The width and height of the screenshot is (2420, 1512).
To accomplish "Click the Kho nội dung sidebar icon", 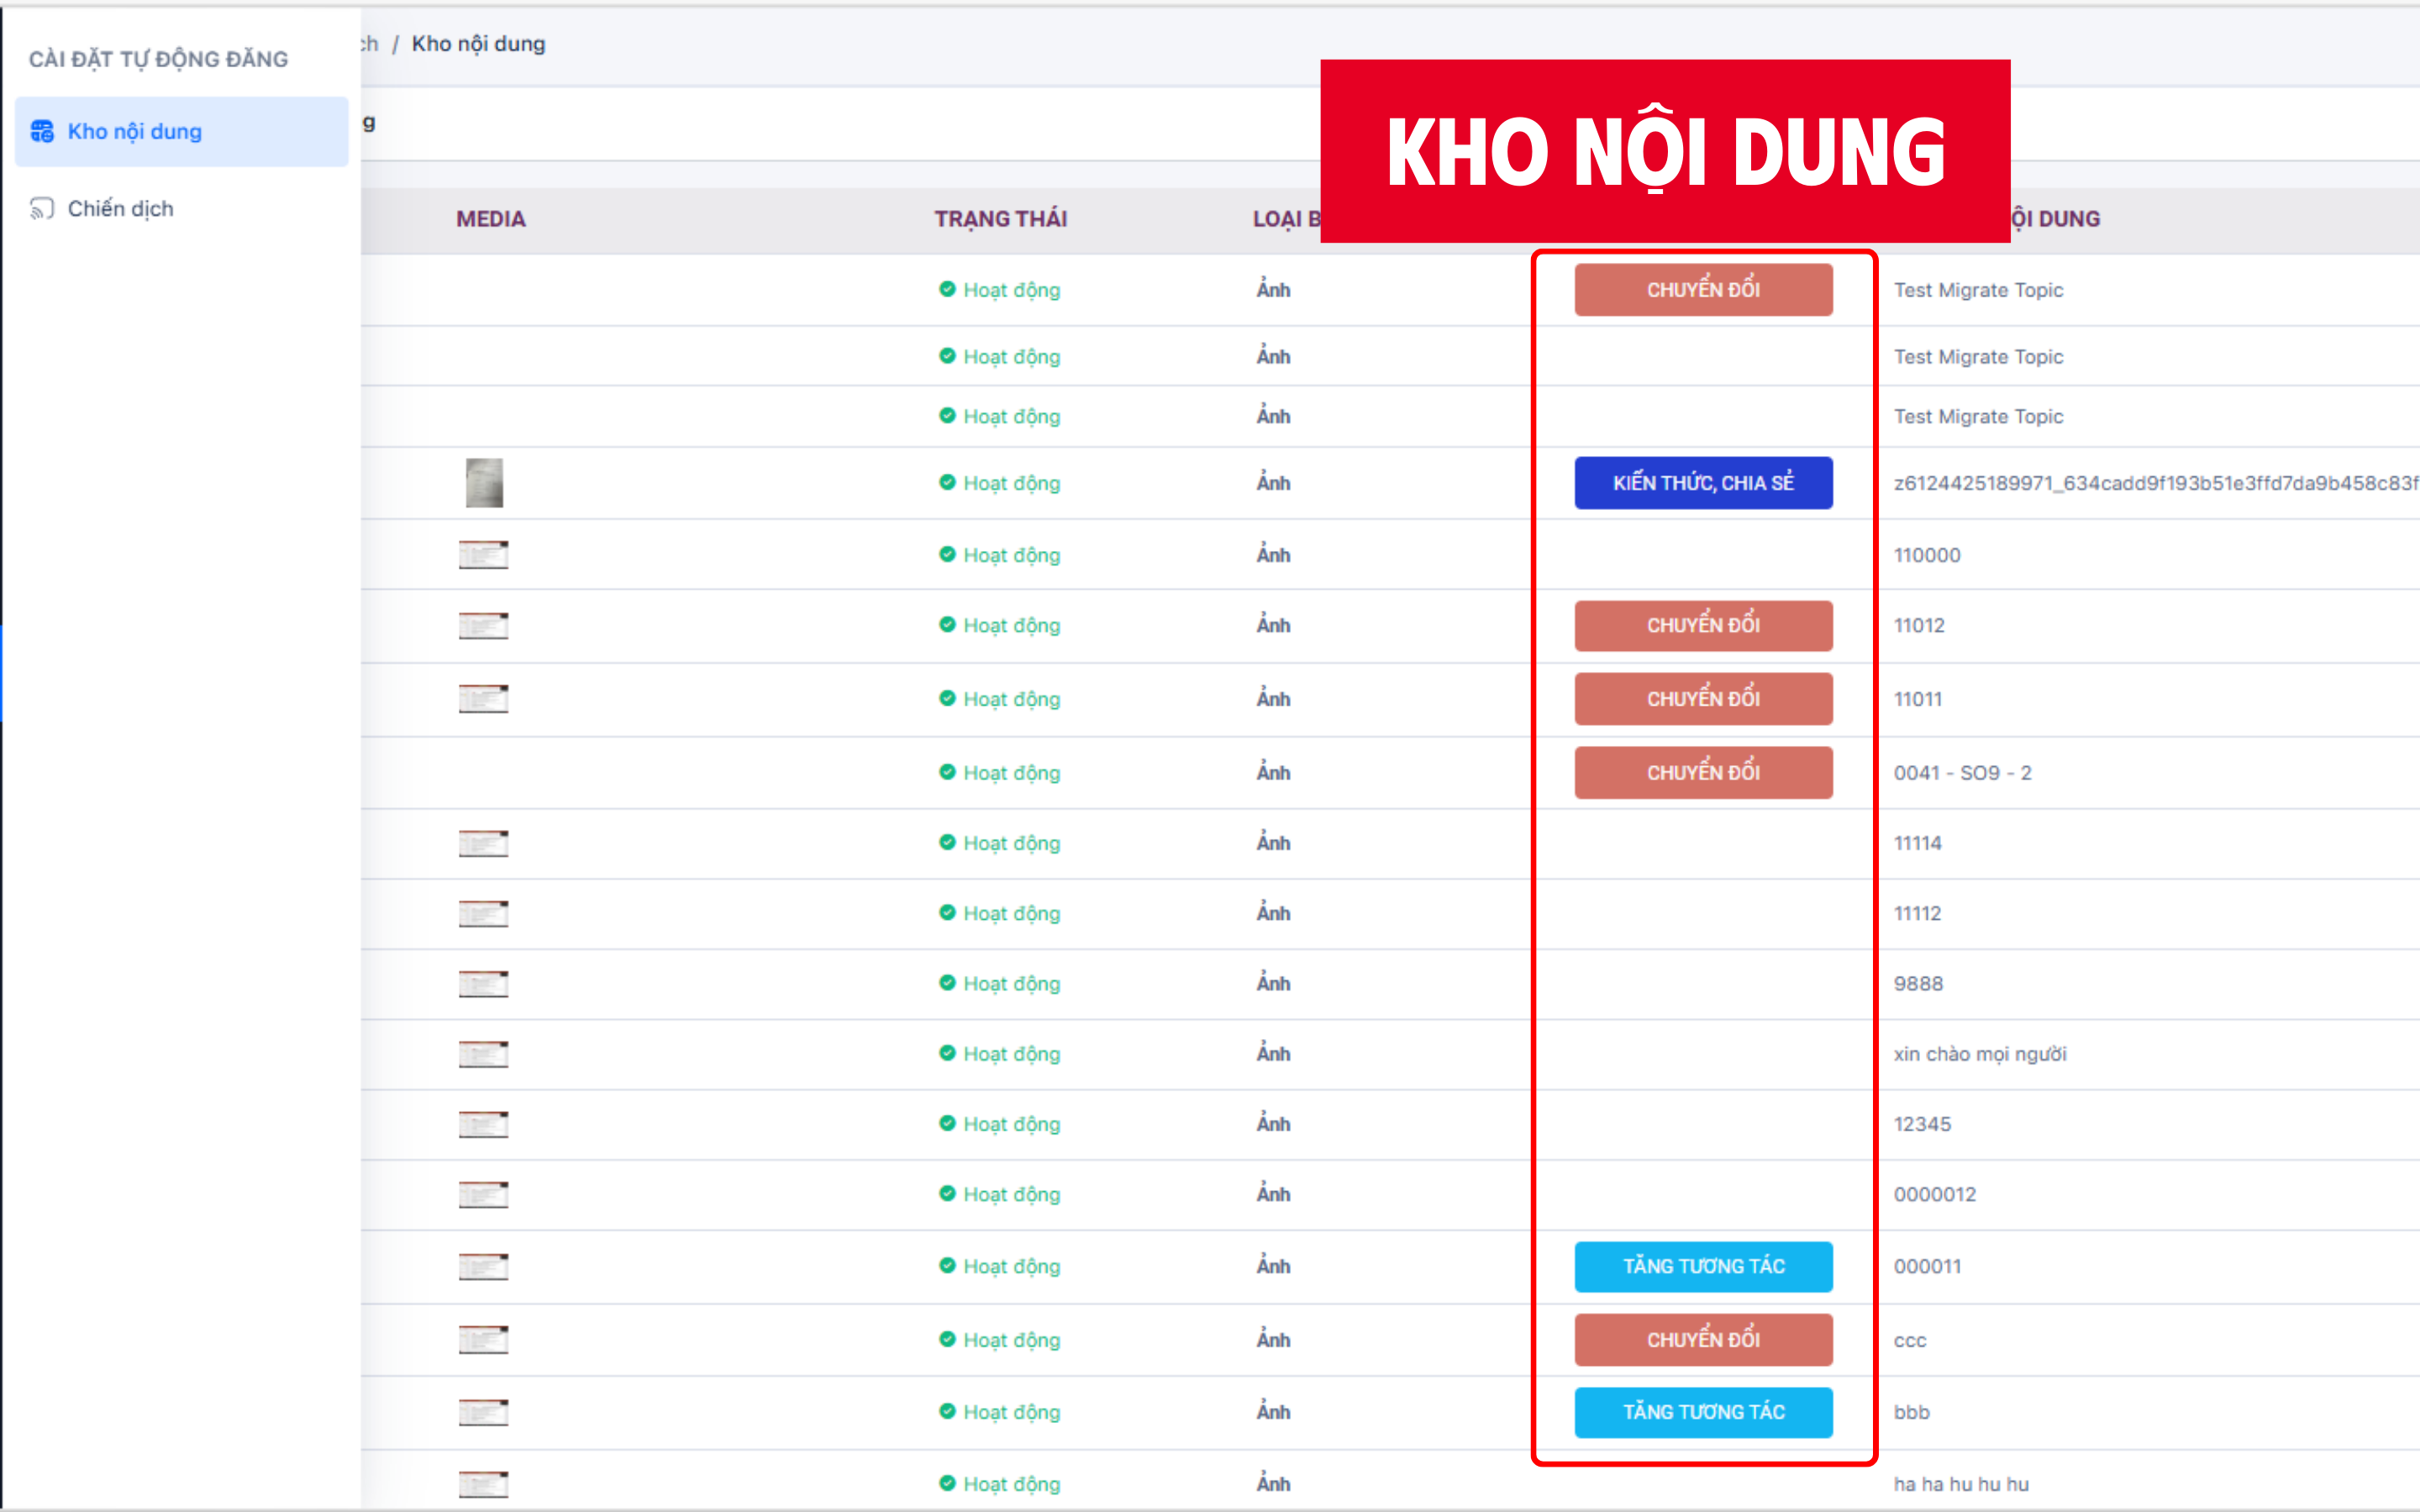I will click(x=42, y=131).
